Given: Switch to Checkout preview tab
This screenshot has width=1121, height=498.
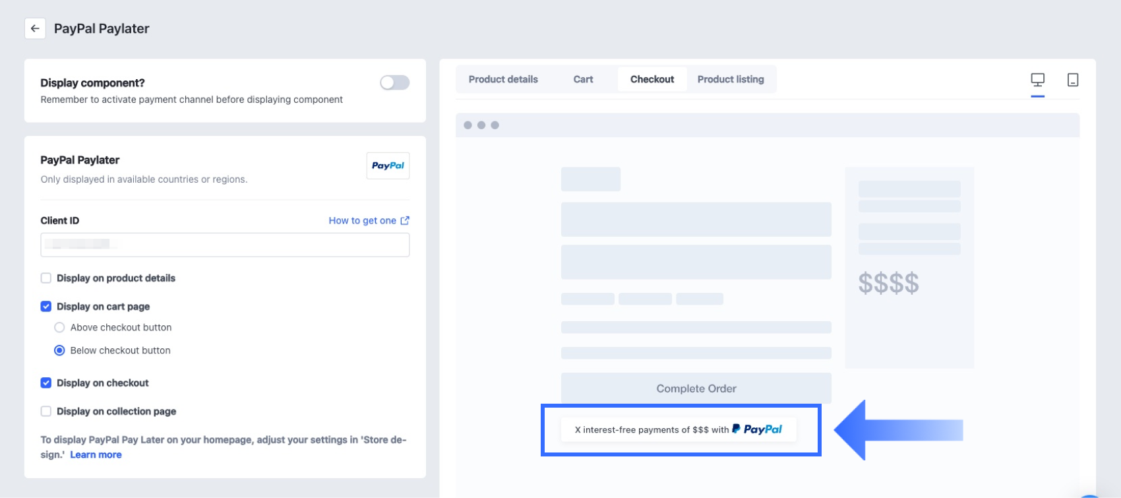Looking at the screenshot, I should click(651, 79).
